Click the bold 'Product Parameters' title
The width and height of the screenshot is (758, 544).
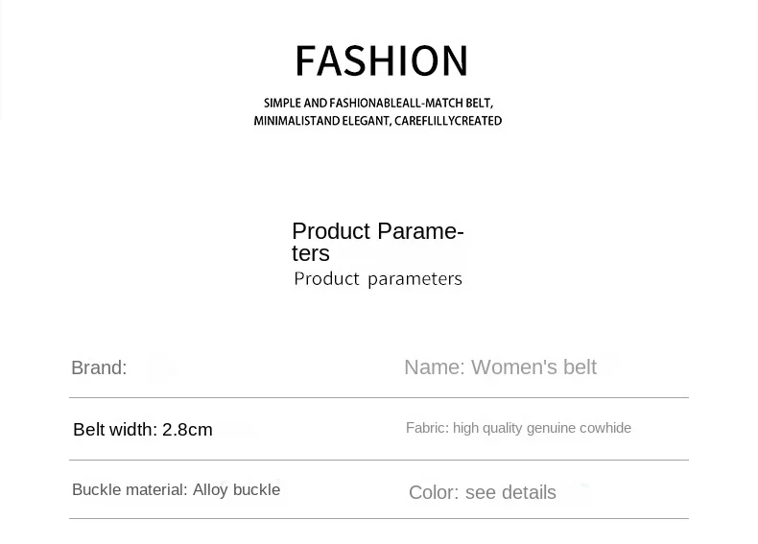click(x=377, y=242)
